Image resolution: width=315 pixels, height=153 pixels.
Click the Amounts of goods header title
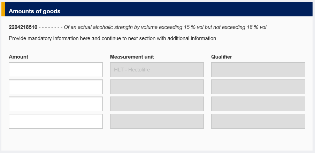34,11
